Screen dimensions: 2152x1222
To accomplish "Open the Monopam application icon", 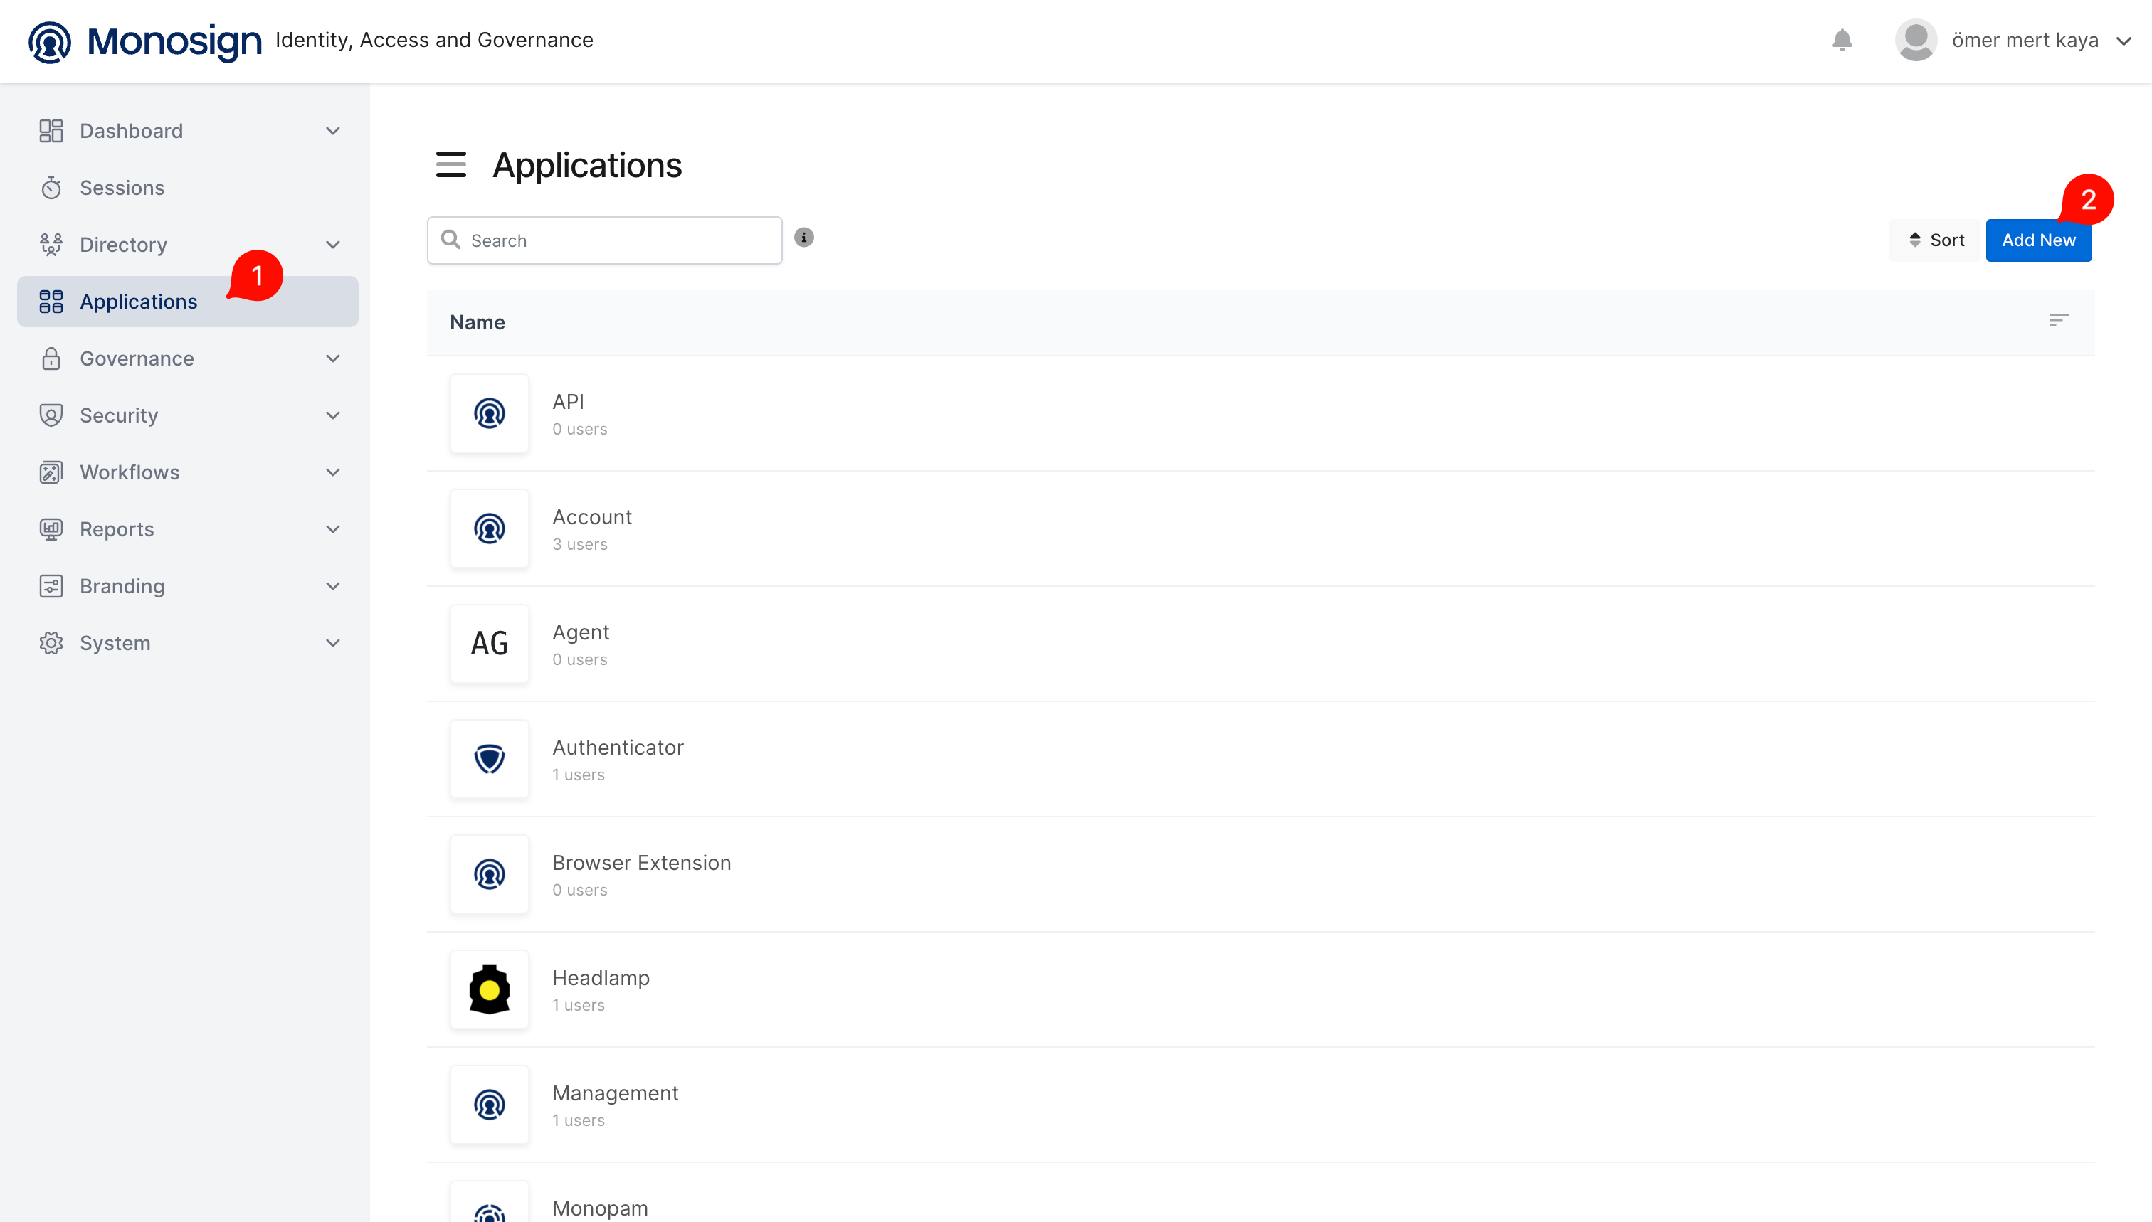I will tap(490, 1202).
